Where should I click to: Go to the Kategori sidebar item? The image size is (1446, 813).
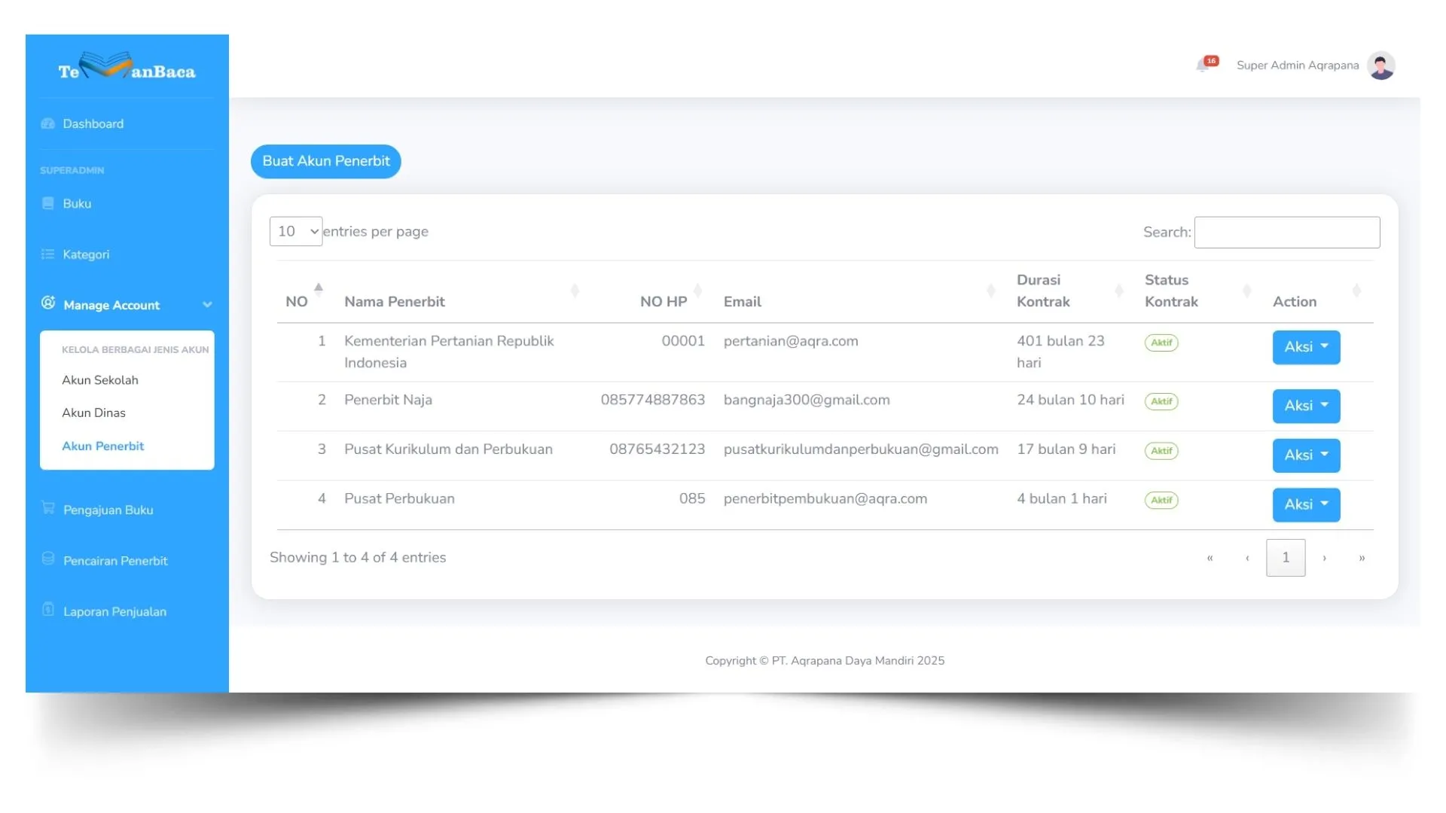[x=86, y=254]
